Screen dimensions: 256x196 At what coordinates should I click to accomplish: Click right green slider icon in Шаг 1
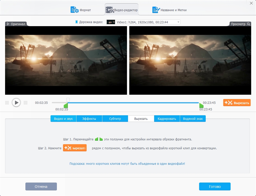[x=101, y=139]
